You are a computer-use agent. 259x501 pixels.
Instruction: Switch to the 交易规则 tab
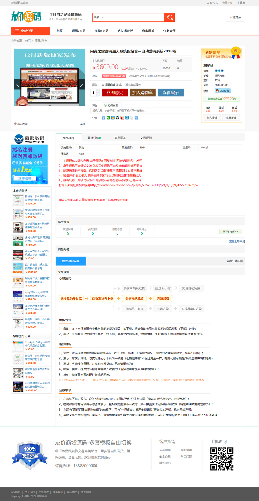(x=146, y=138)
